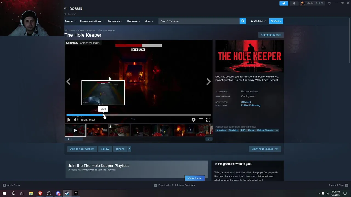351x197 pixels.
Task: Expand the Browse menu
Action: [70, 21]
